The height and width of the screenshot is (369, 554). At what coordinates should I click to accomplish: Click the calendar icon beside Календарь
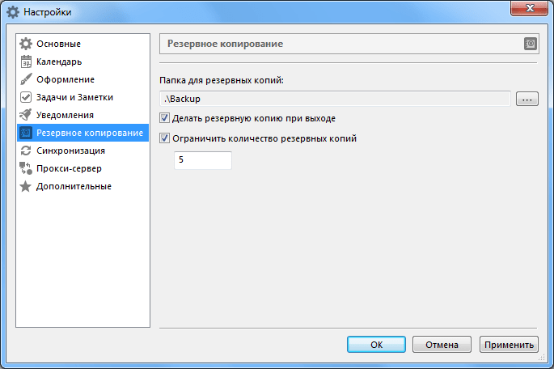26,61
